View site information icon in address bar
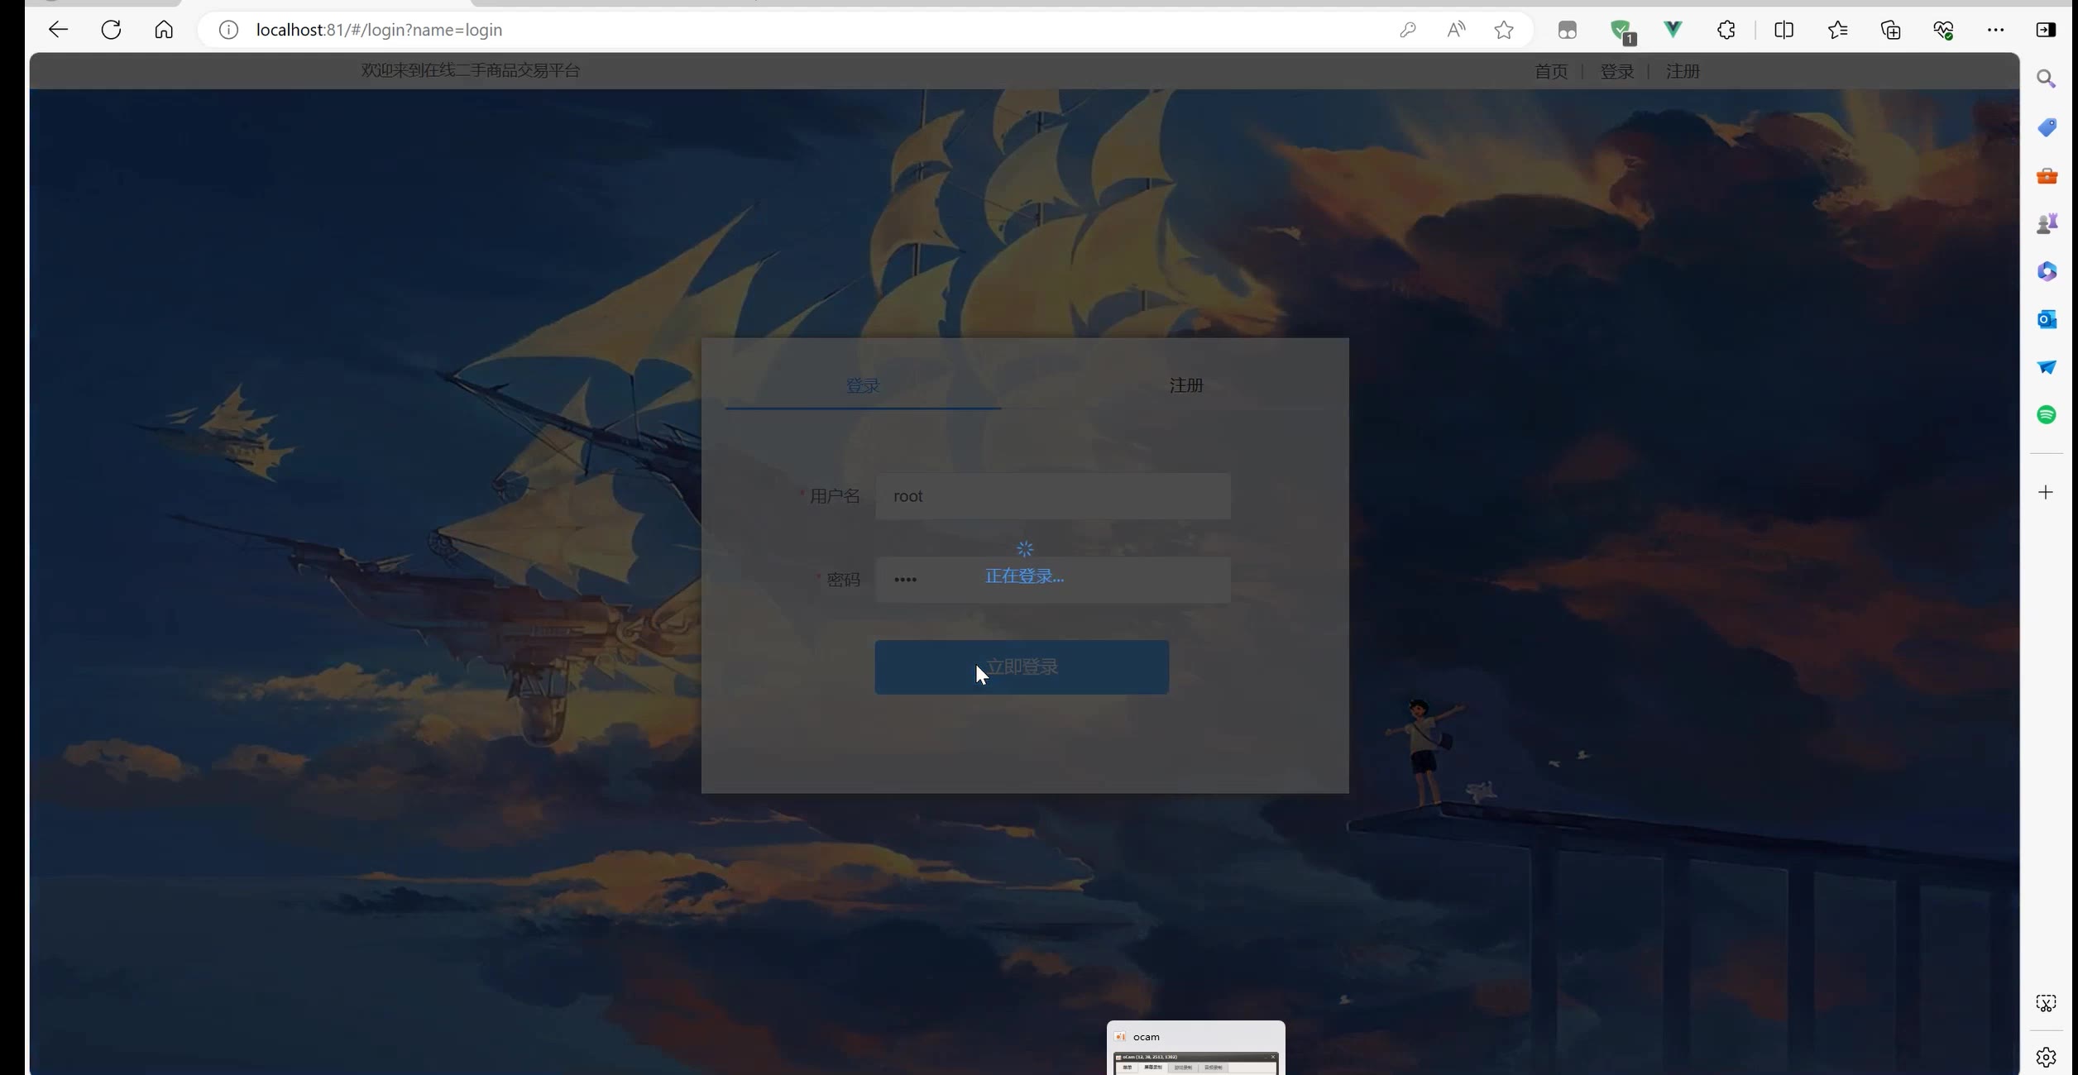The image size is (2078, 1075). 228,30
